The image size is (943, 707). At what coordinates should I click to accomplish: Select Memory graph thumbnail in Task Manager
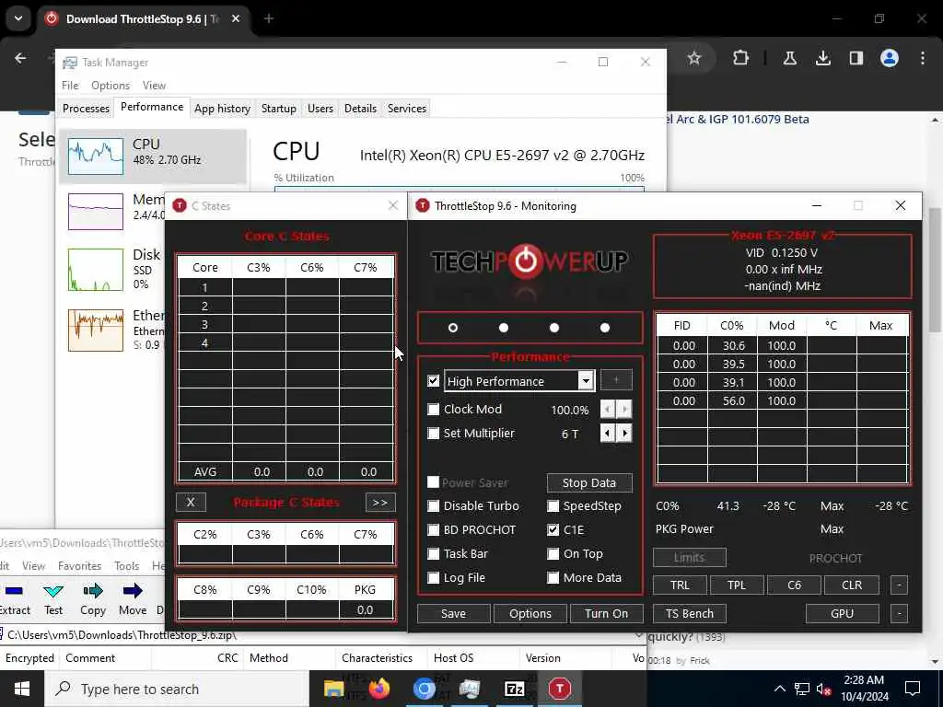[x=96, y=211]
